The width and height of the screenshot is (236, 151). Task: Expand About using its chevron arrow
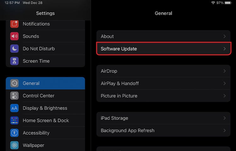point(224,36)
